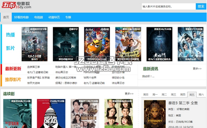Open 东京食尸鬼1 东京喰 link
This screenshot has height=128, width=207.
[39, 78]
